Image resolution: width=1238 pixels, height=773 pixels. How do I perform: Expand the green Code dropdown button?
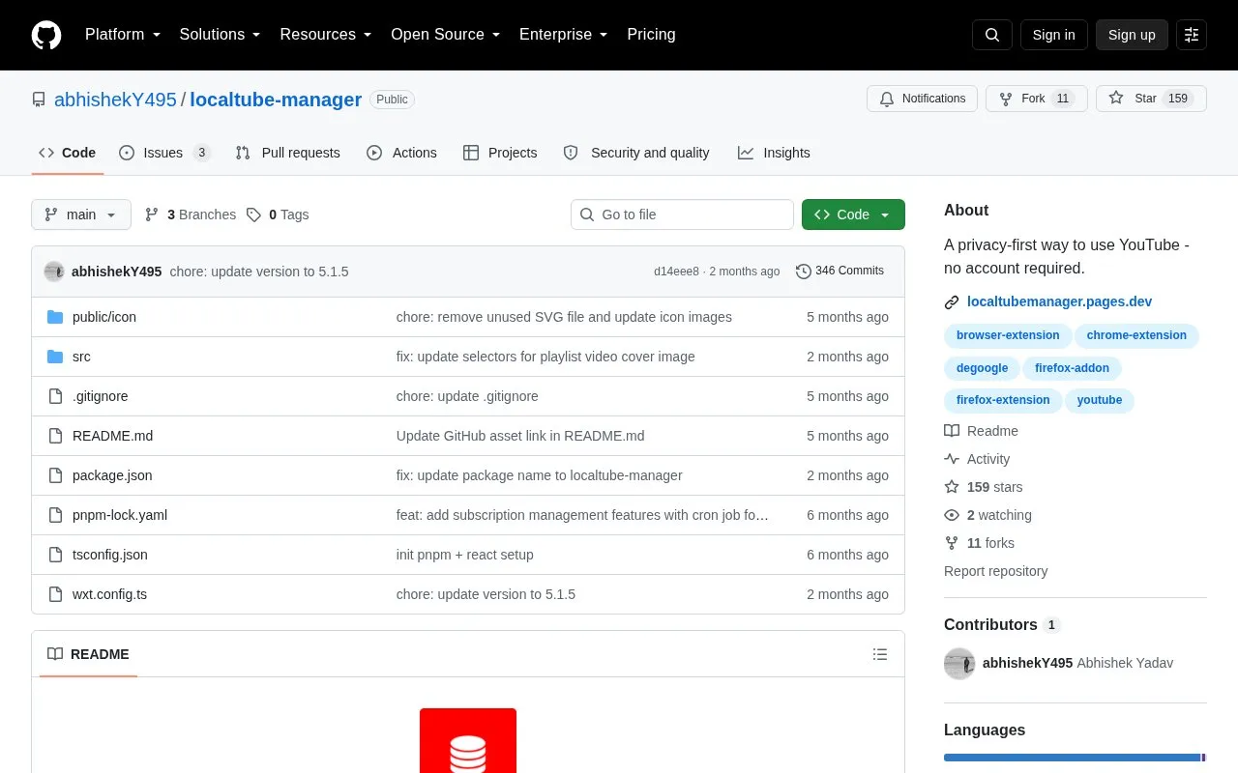853,215
